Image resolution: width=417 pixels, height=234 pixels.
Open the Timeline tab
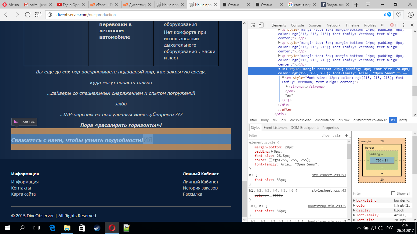[352, 25]
